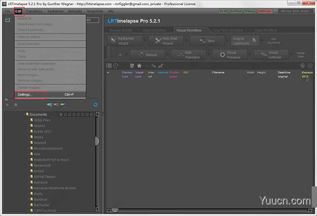The height and width of the screenshot is (216, 317).
Task: Click the 64 bit status badge
Action: point(224,11)
